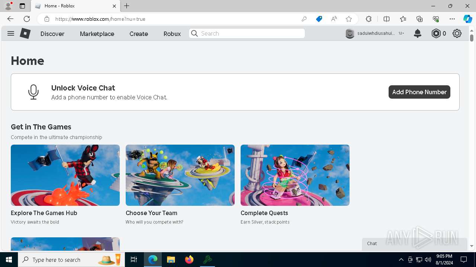Open a new browser tab
This screenshot has height=267, width=476.
pyautogui.click(x=127, y=6)
